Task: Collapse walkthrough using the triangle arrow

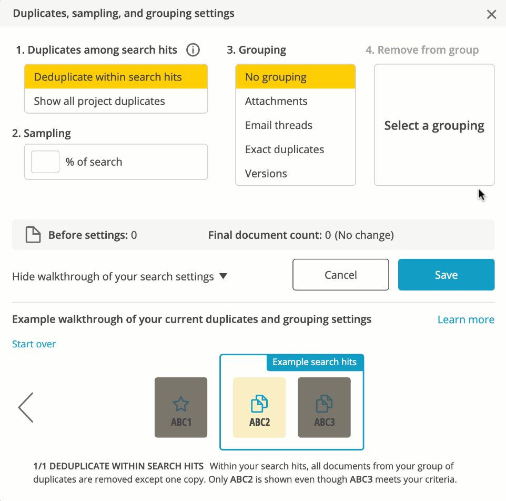Action: pos(223,276)
